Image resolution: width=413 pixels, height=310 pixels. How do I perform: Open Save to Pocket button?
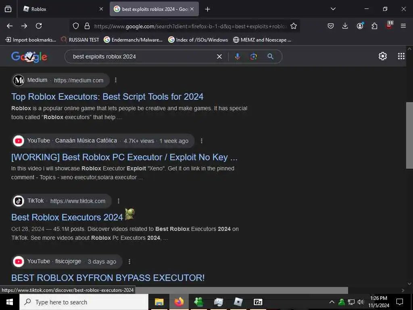(331, 26)
